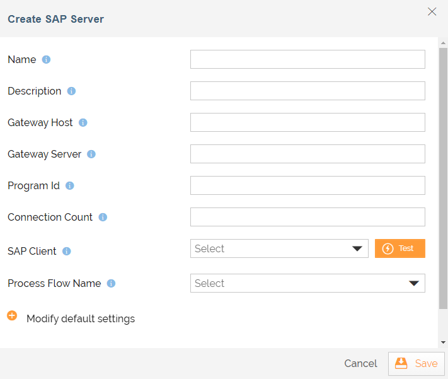This screenshot has width=448, height=379.
Task: Click the Save button
Action: click(416, 364)
